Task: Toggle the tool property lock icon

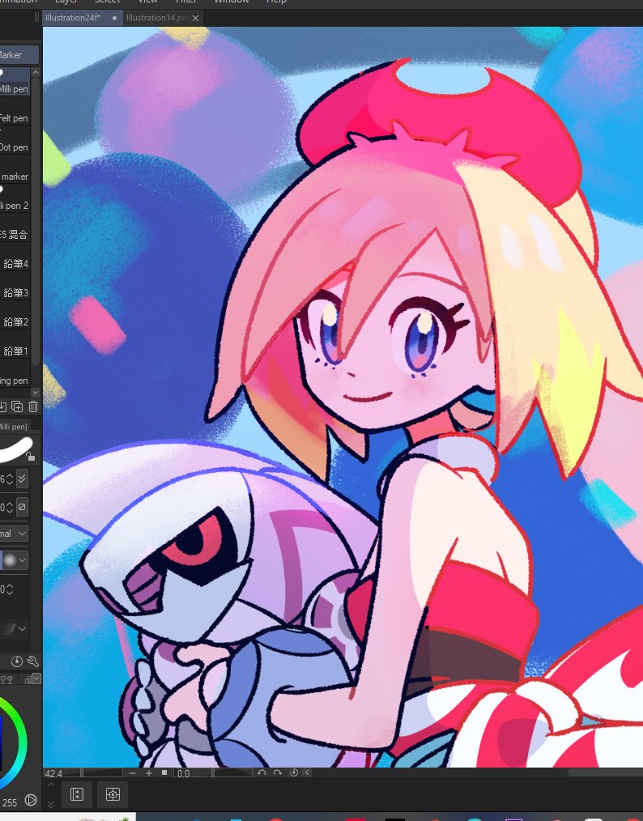Action: (x=31, y=457)
